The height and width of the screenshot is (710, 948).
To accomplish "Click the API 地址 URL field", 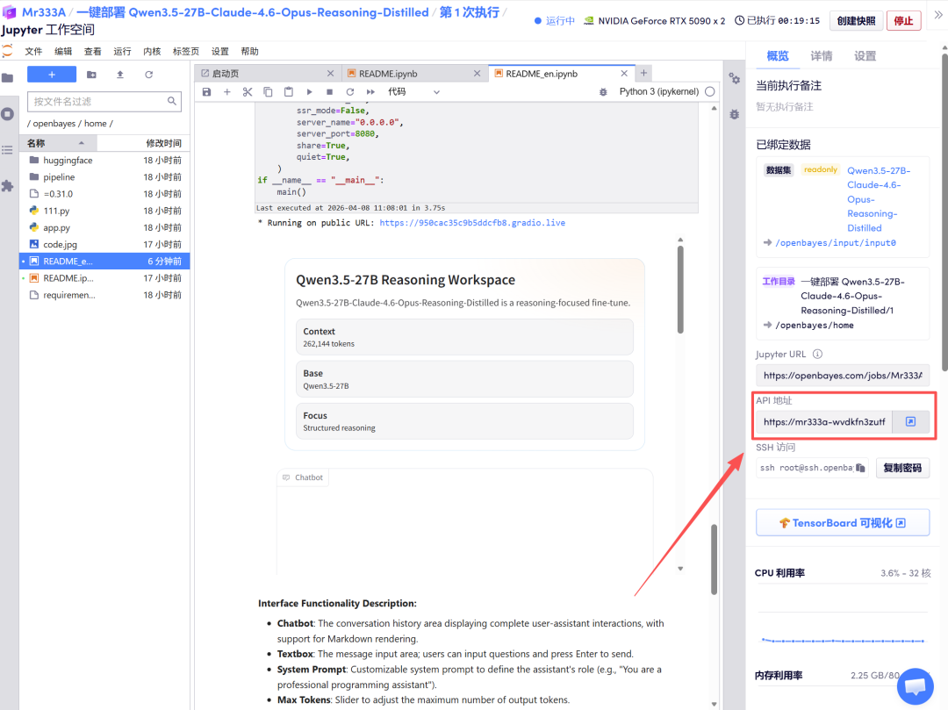I will (824, 422).
